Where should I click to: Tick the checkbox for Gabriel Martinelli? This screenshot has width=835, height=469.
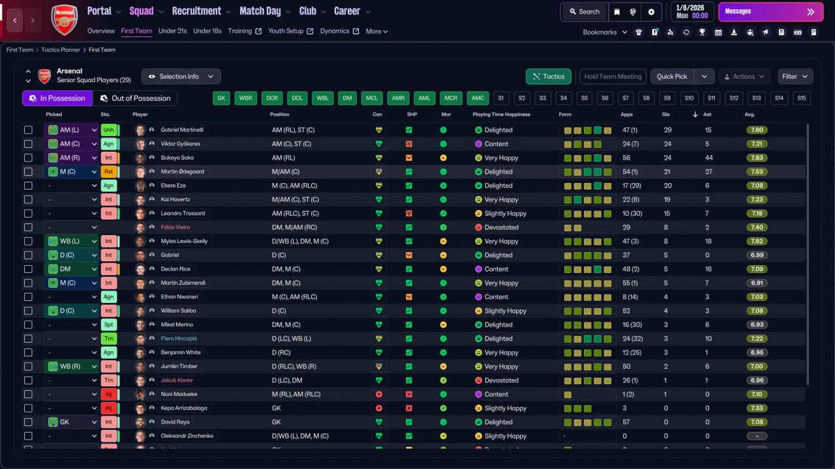click(x=28, y=130)
